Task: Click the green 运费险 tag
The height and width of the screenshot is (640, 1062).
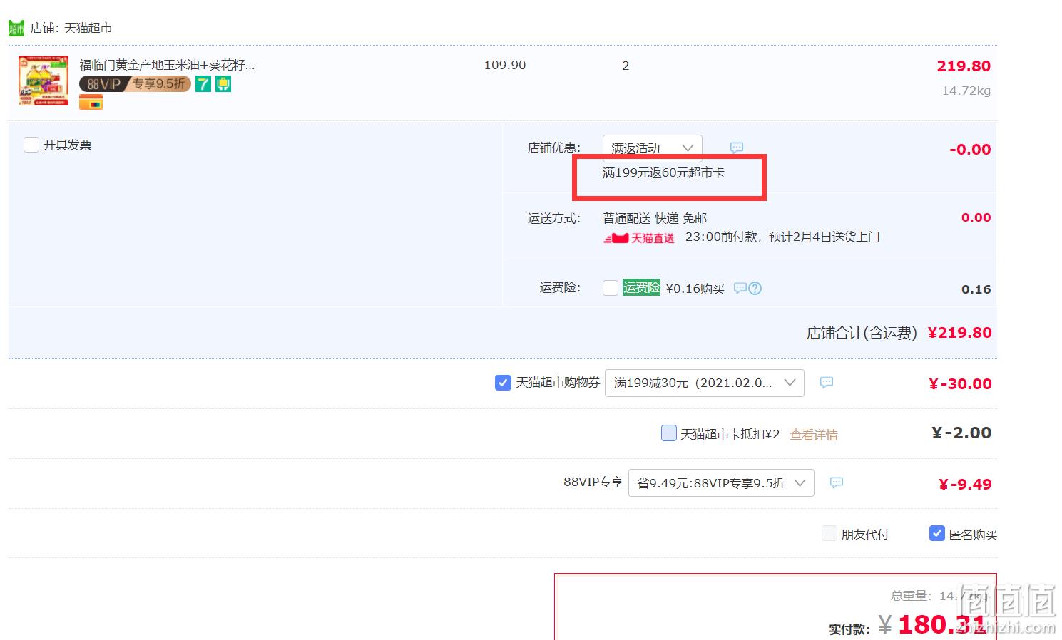Action: (x=641, y=287)
